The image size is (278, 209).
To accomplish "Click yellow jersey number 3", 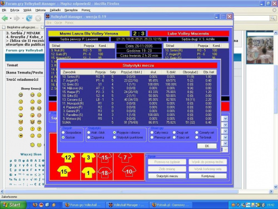I will pos(88,157).
